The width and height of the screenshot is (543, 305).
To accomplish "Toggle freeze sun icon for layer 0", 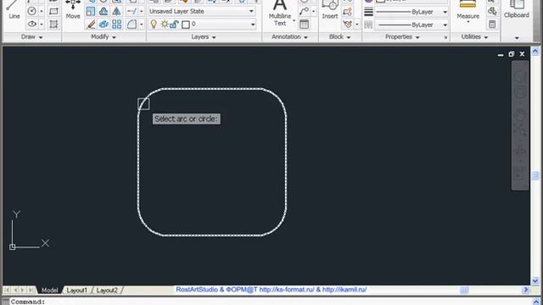I will pyautogui.click(x=165, y=25).
